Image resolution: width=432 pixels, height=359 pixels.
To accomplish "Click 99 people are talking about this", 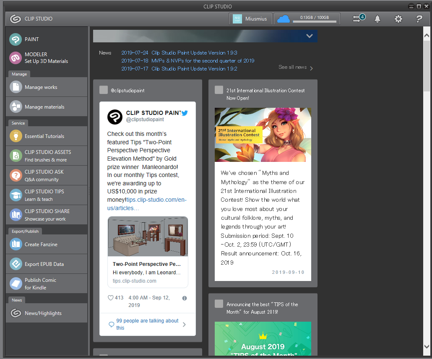I will pos(147,324).
